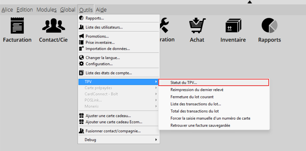
Task: Expand the highlighted TPV submenu
Action: [119, 82]
